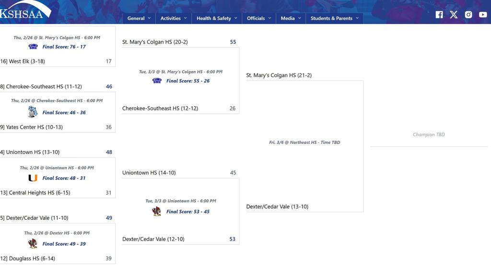Screen dimensions: 491x272
Task: Click Dexter mascot logo beside 53-45 score
Action: tap(157, 212)
